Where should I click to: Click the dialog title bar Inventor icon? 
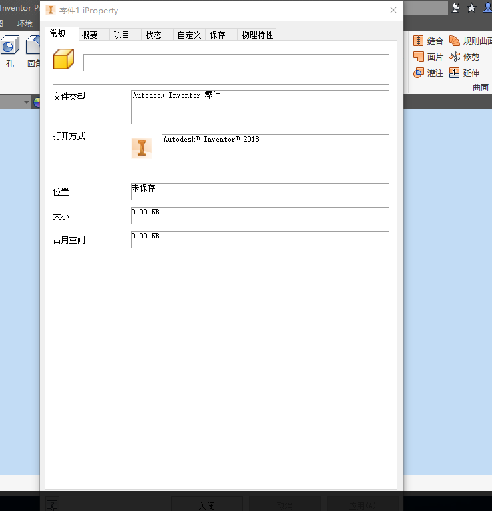coord(50,10)
